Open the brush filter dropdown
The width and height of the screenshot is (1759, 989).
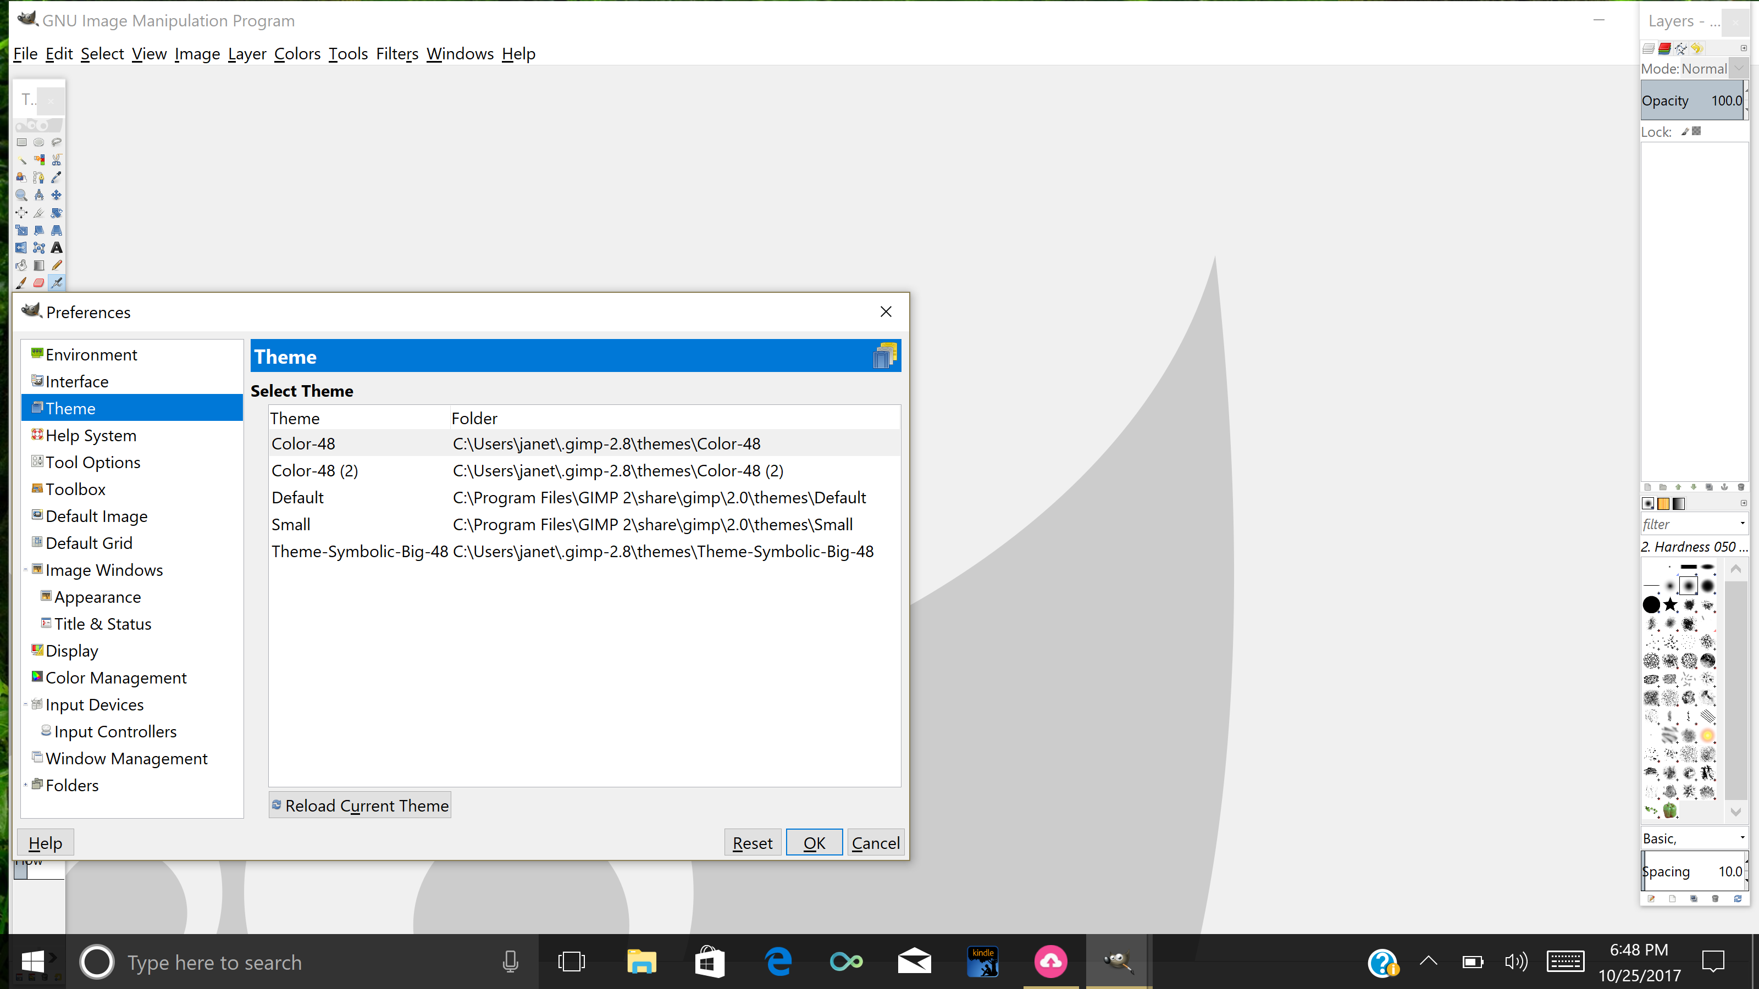click(x=1742, y=524)
